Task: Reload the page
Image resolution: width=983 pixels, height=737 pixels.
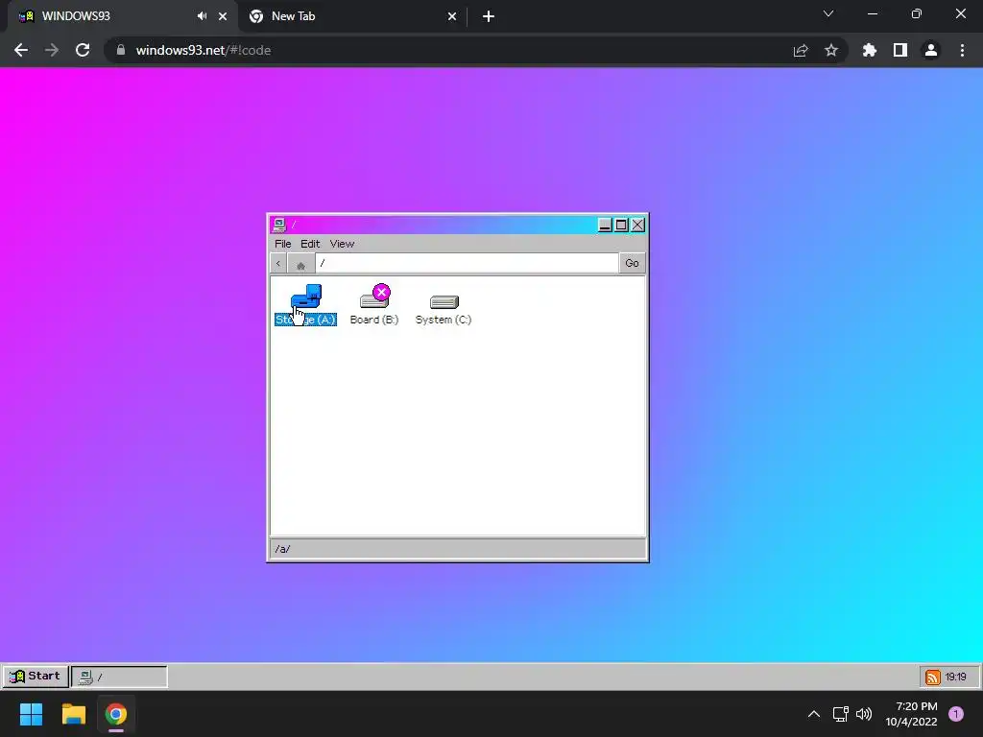Action: pos(83,50)
